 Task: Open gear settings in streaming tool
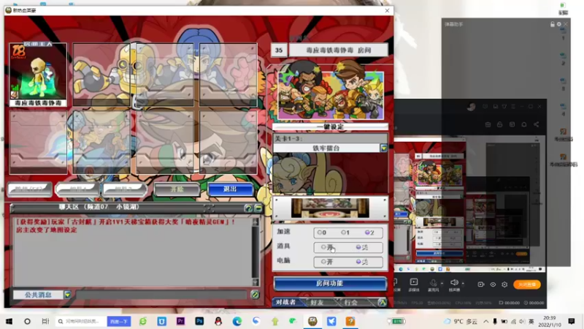504,284
